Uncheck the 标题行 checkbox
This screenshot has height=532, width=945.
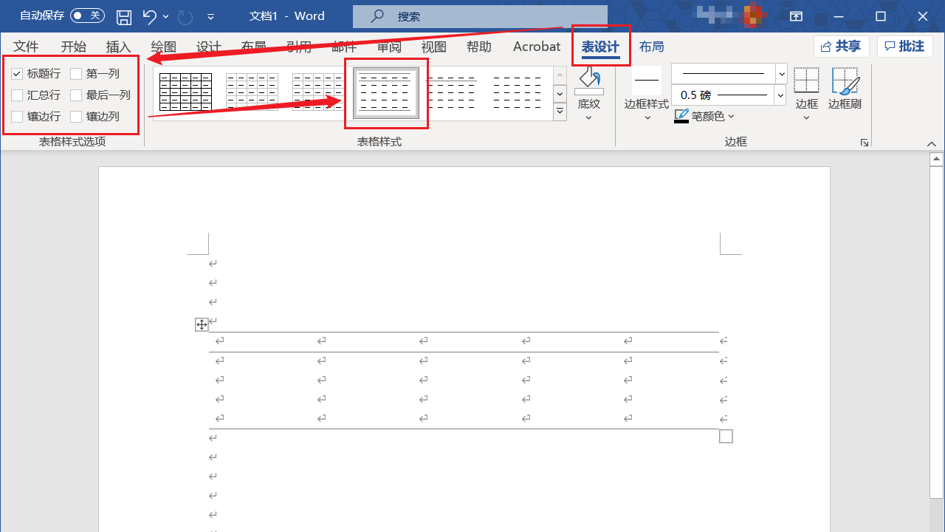point(17,74)
